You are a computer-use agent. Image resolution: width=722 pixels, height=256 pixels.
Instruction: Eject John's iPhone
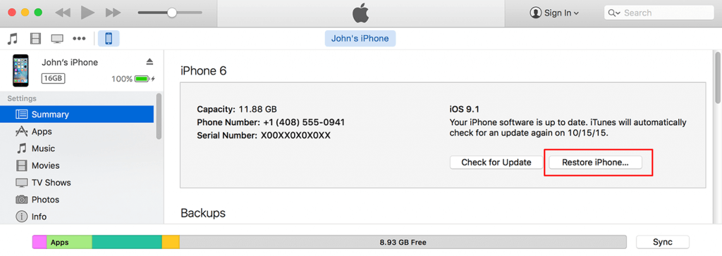149,62
